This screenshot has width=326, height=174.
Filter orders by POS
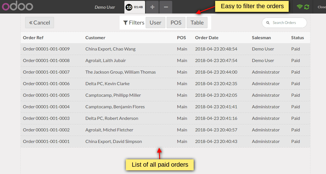176,23
